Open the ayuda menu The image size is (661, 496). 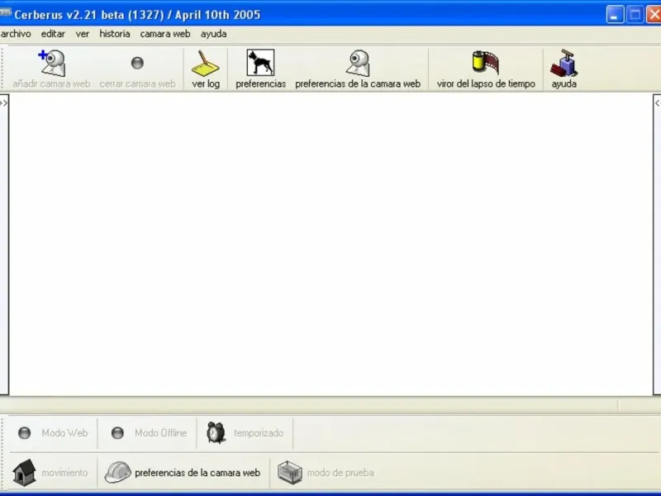tap(214, 34)
